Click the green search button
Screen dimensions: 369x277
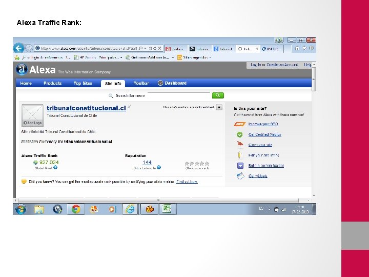[x=218, y=95]
